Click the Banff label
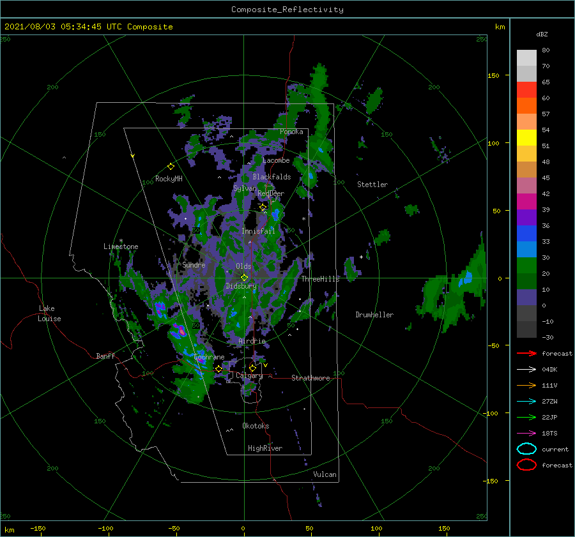The width and height of the screenshot is (575, 537). point(105,356)
